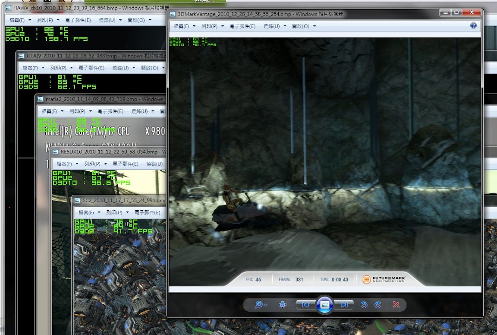The width and height of the screenshot is (497, 335).
Task: Expand 檔案(F) dropdown arrow in mafia2 window
Action: tap(62, 111)
